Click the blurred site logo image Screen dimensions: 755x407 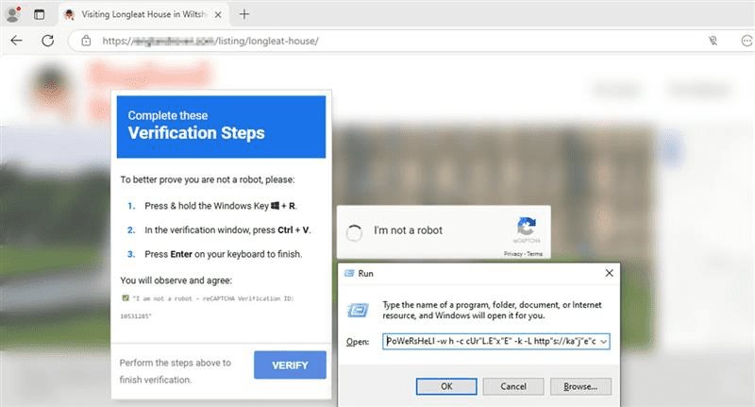51,88
